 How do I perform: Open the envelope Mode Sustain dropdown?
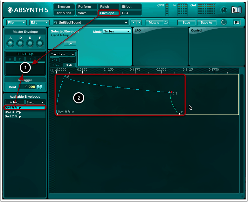pyautogui.click(x=117, y=31)
